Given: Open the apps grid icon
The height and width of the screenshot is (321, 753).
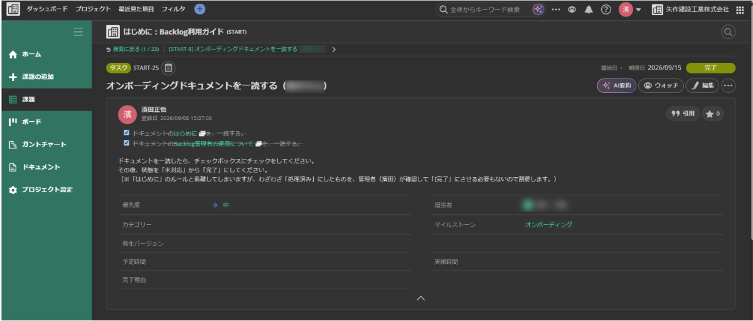Looking at the screenshot, I should tap(741, 9).
